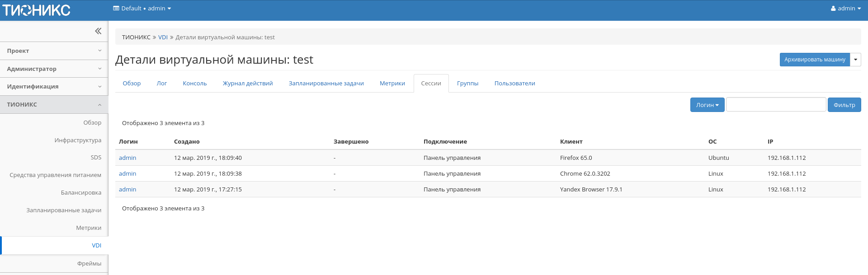
Task: Expand the Проект sidebar section
Action: point(54,51)
